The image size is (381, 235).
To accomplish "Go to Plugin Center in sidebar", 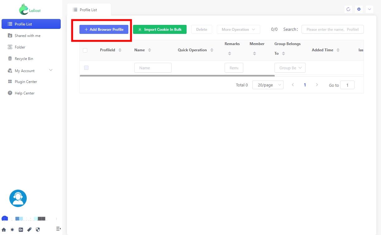I will (x=26, y=82).
